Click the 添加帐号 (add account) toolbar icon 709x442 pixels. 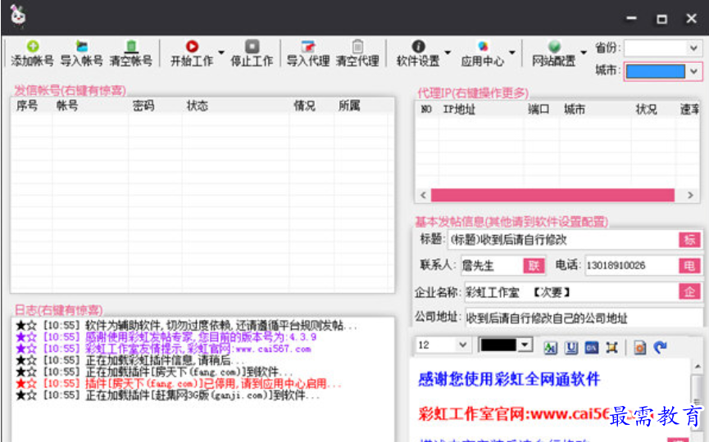32,47
